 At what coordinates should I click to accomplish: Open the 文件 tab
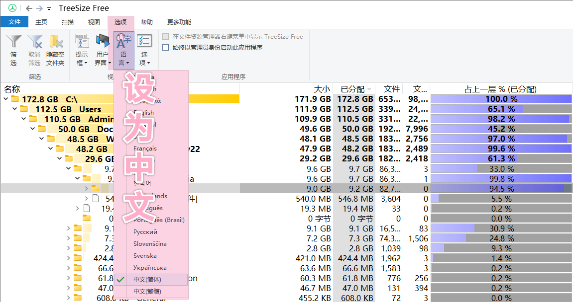(14, 22)
